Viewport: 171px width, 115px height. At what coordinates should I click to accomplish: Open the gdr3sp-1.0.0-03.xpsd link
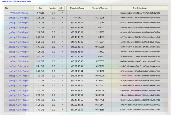pos(19,28)
